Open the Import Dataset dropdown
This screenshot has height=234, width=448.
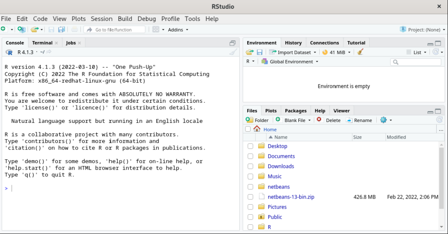point(293,52)
